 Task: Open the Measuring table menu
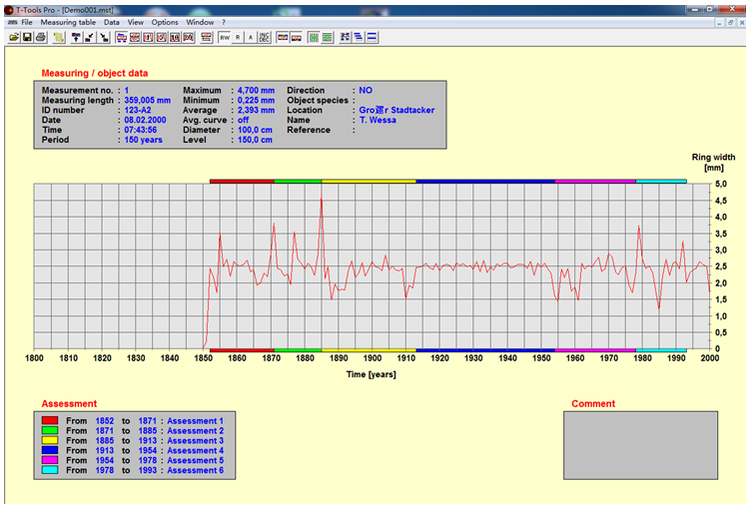point(68,22)
